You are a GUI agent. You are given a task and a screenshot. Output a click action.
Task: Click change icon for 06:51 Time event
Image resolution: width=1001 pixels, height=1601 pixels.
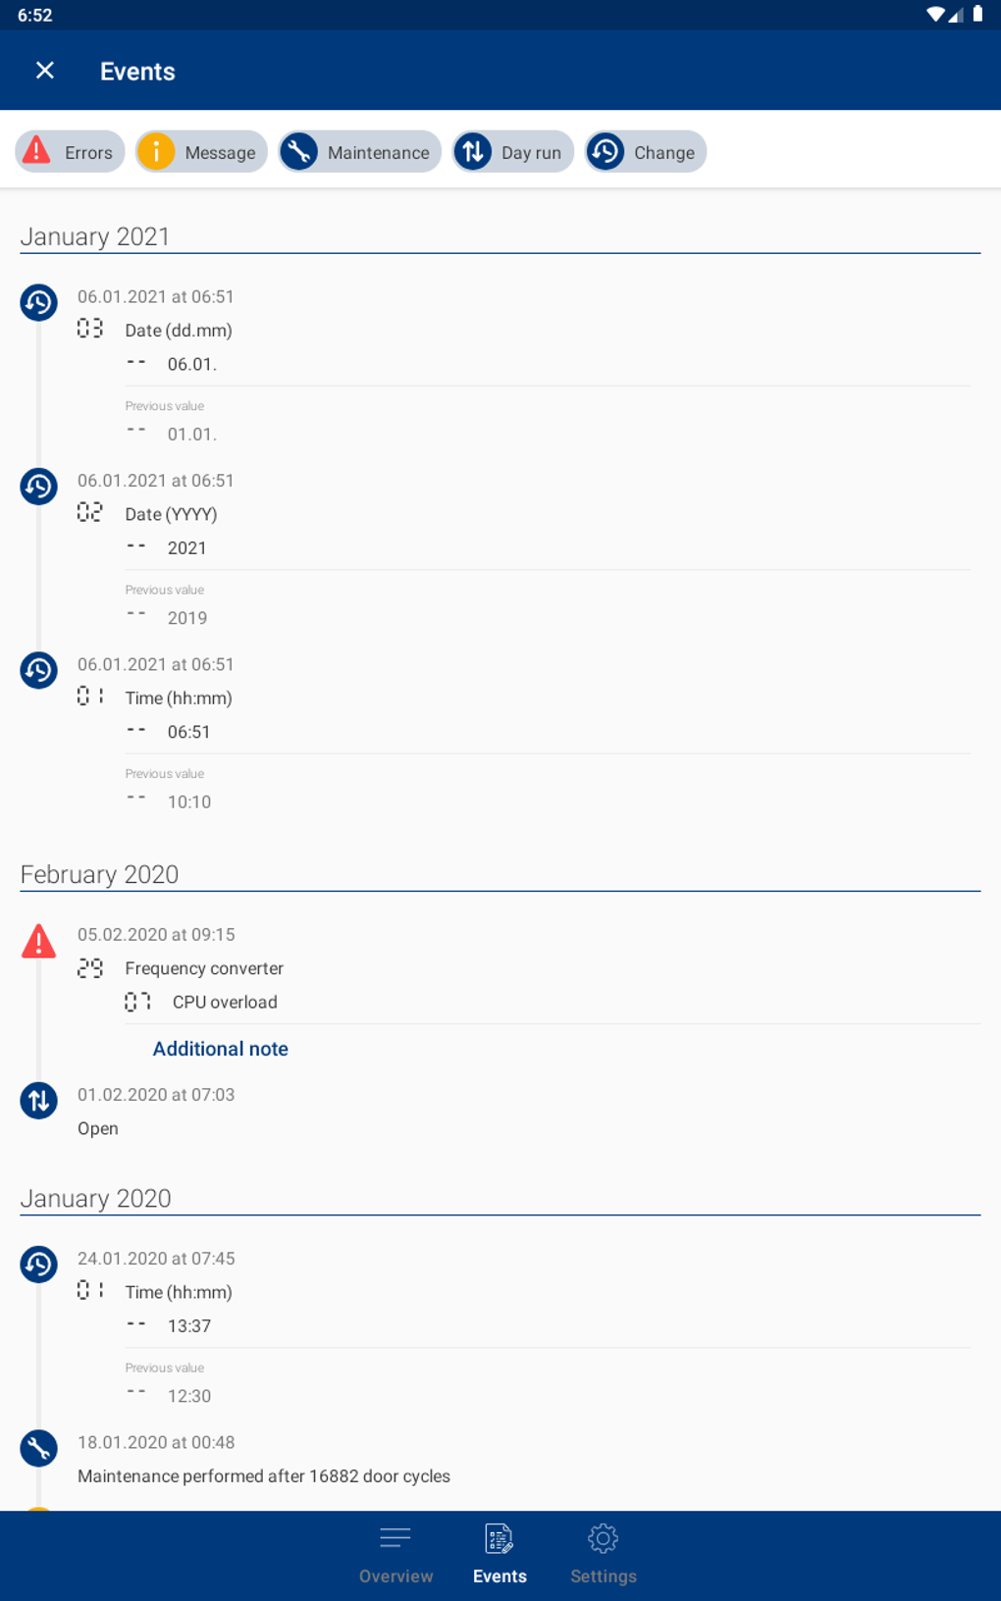coord(39,670)
